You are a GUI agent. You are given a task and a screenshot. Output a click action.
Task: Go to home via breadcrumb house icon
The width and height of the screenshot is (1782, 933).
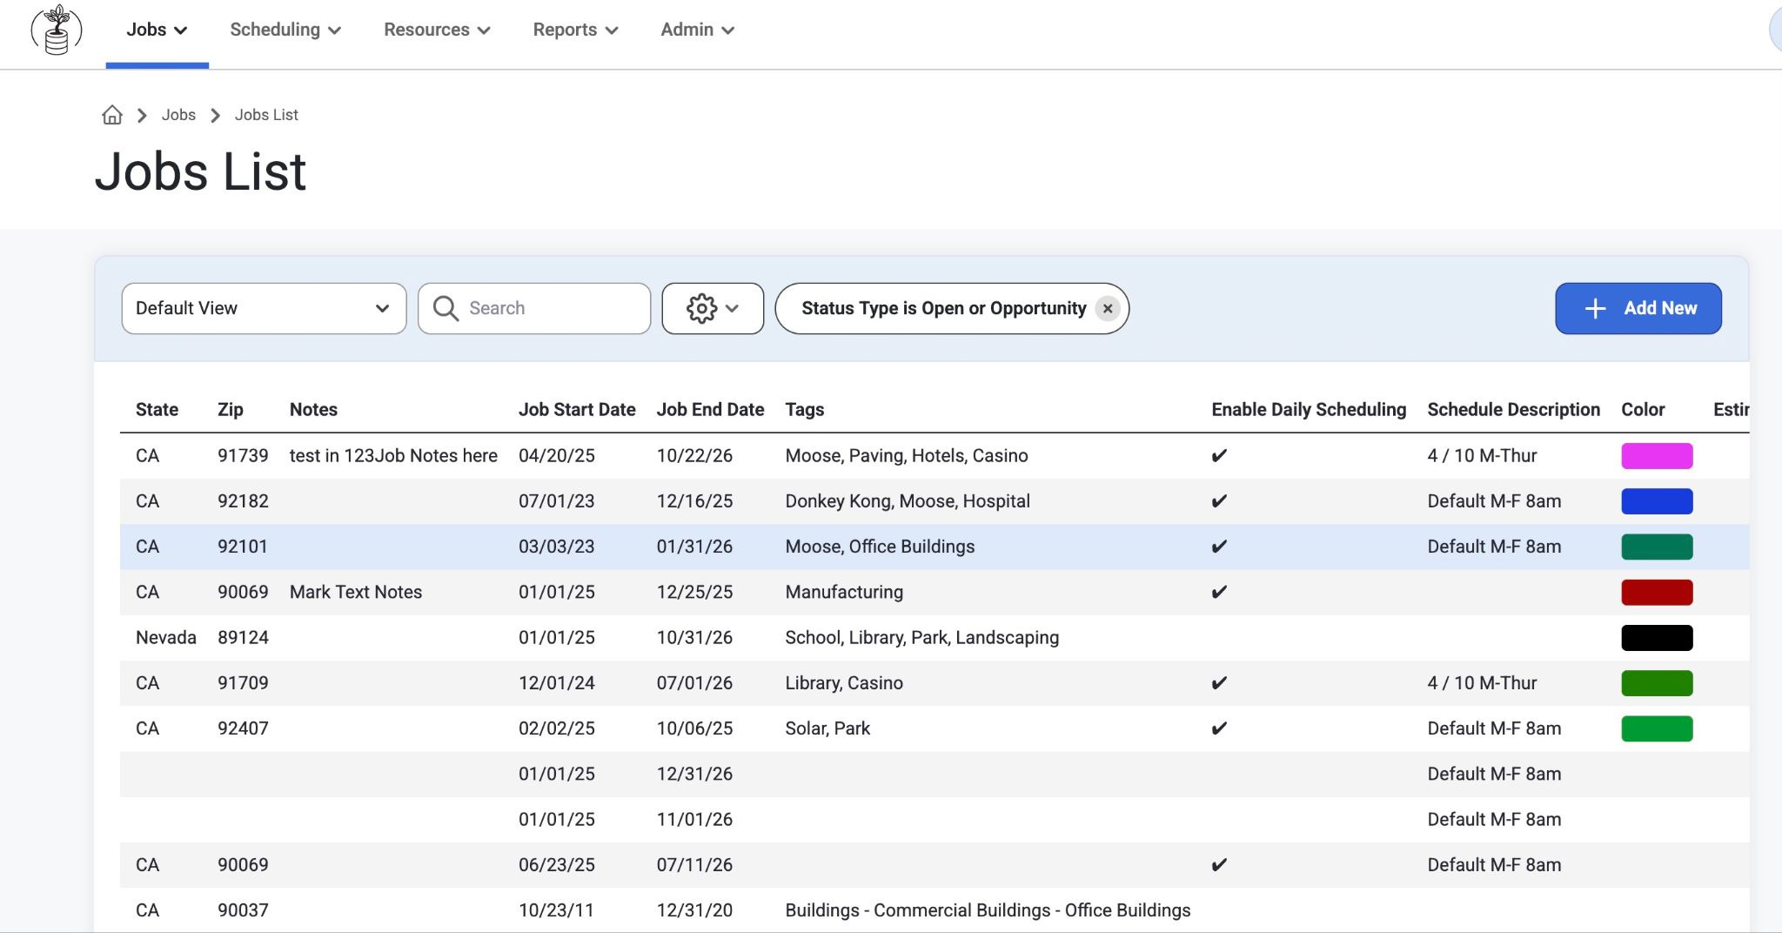click(112, 115)
